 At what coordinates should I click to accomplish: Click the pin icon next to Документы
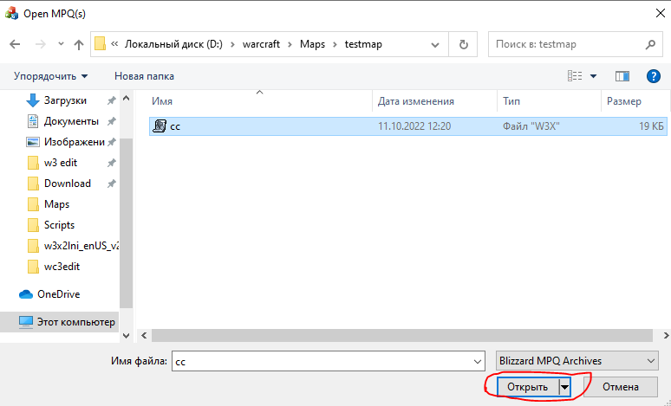pyautogui.click(x=111, y=121)
